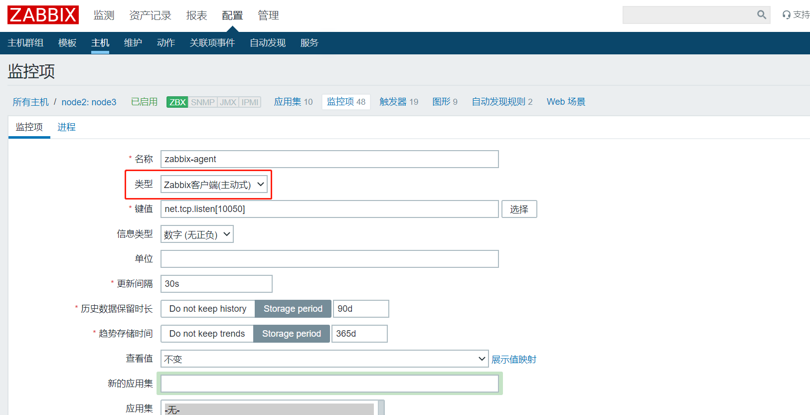The height and width of the screenshot is (415, 810).
Task: Open the 支持 support link
Action: point(797,15)
